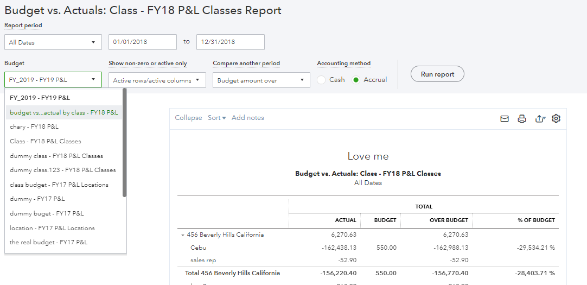The width and height of the screenshot is (587, 285).
Task: Open the export report icon menu
Action: pos(539,119)
